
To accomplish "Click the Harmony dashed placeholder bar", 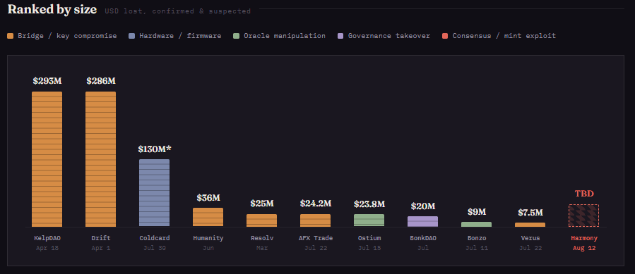I will point(583,216).
